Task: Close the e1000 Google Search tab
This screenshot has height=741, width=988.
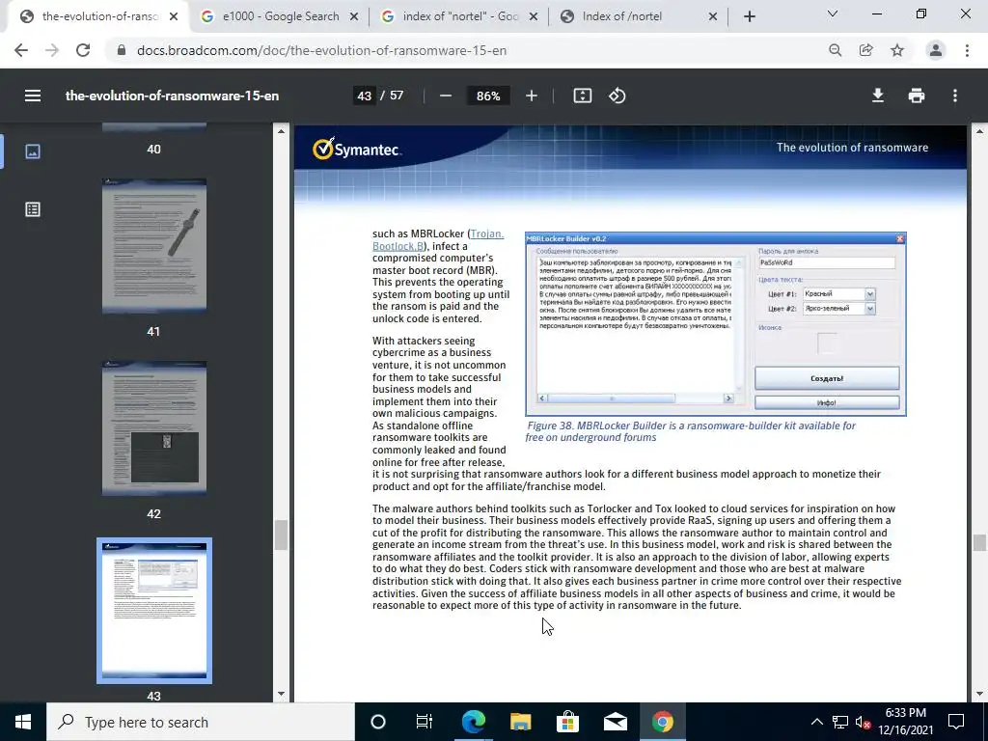Action: pos(354,16)
